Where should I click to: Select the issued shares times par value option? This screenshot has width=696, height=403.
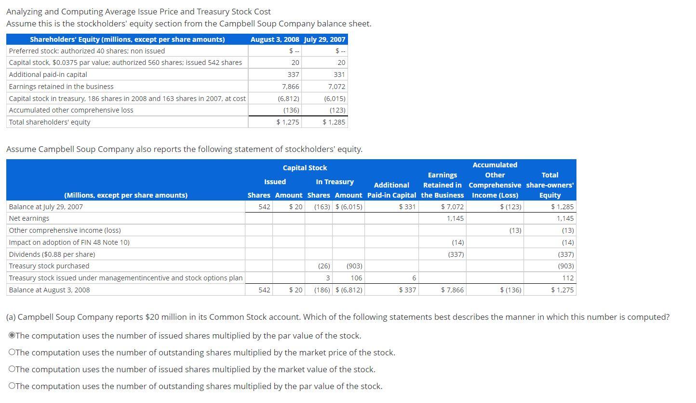pos(12,336)
